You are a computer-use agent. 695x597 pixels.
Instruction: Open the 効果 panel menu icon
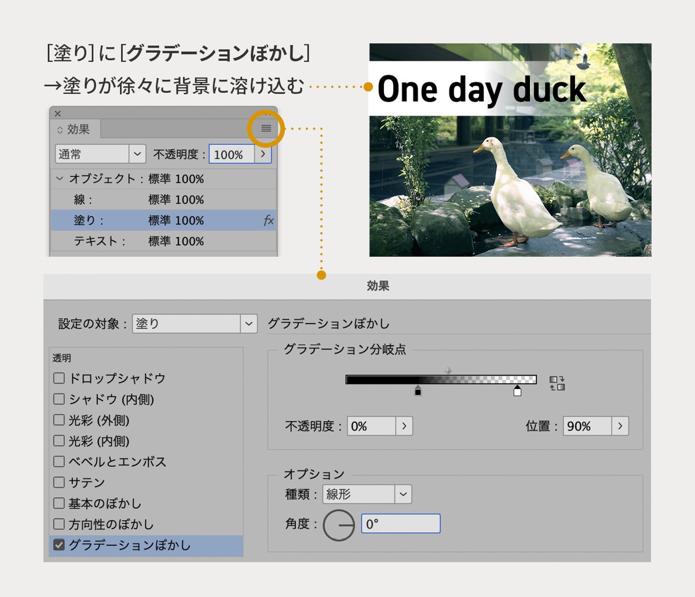(x=266, y=128)
